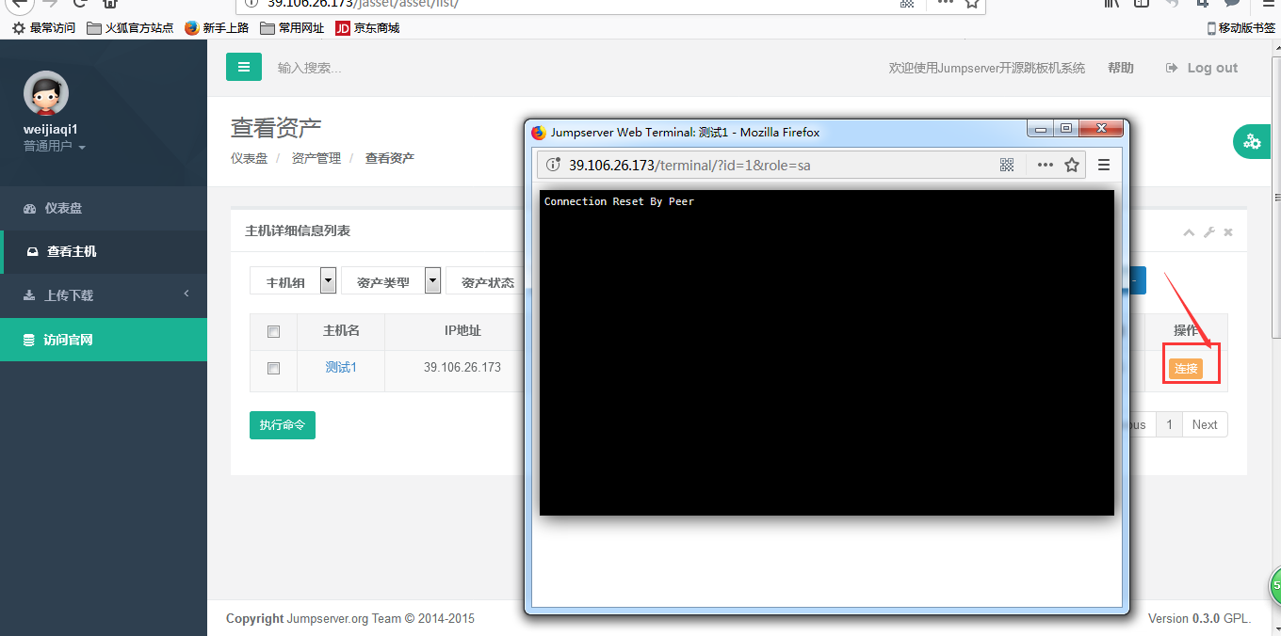This screenshot has height=636, width=1281.
Task: Tick the checkbox in the 测试1 row
Action: tap(273, 369)
